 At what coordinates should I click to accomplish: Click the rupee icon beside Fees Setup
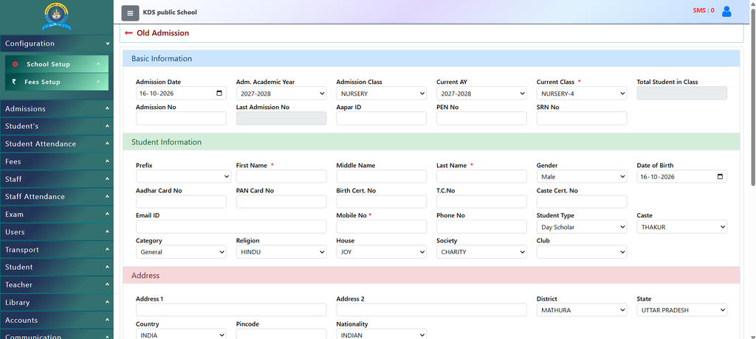tap(14, 82)
